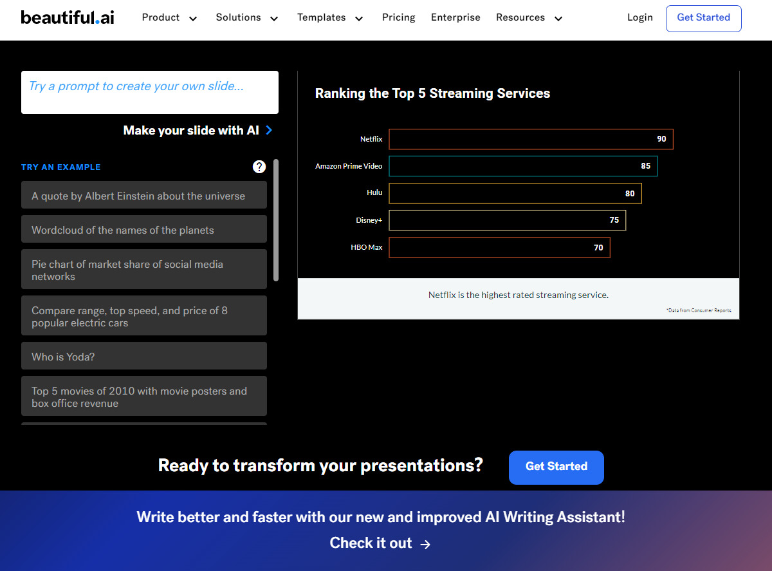Click the HBO Max bar showing 70
This screenshot has width=772, height=571.
[x=499, y=247]
